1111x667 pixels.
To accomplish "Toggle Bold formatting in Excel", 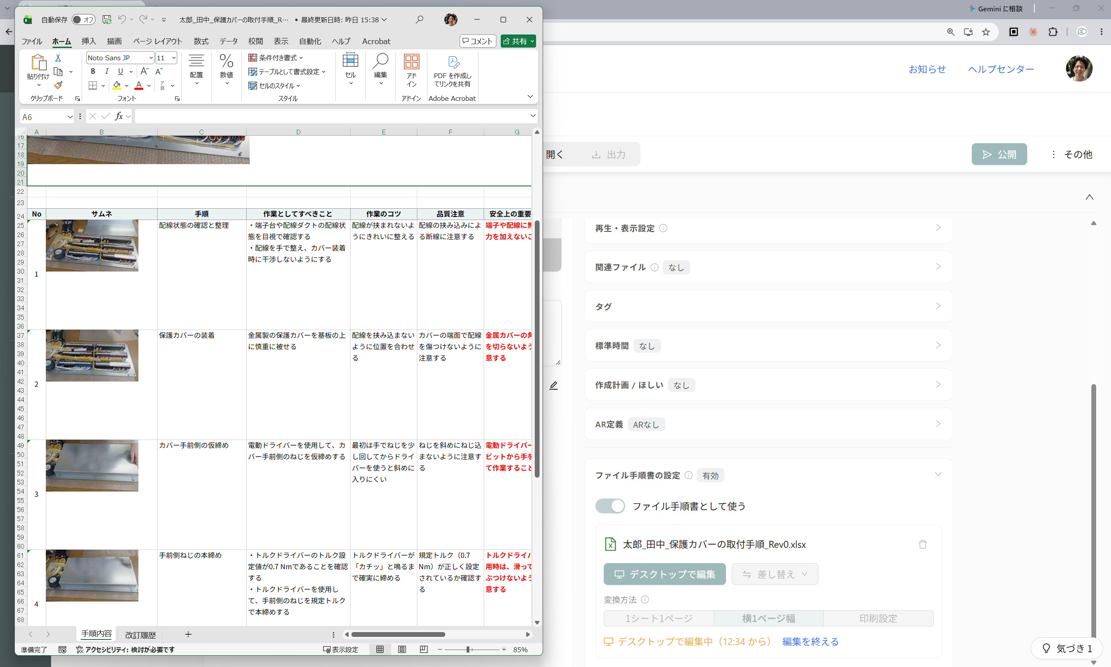I will pos(93,72).
